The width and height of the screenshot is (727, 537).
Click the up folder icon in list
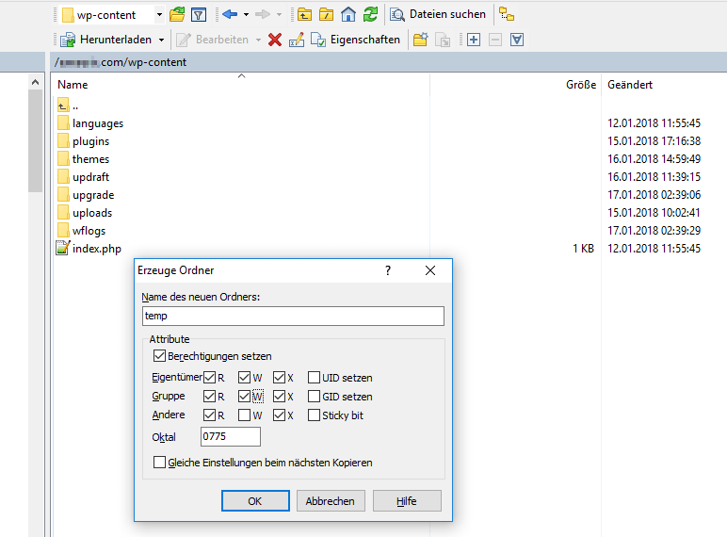tap(63, 106)
